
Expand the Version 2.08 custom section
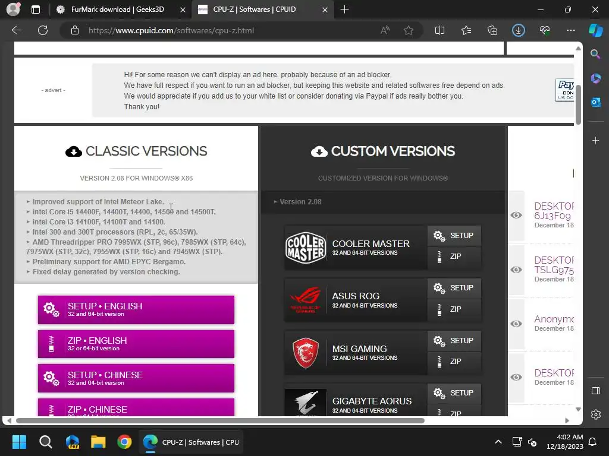click(297, 202)
